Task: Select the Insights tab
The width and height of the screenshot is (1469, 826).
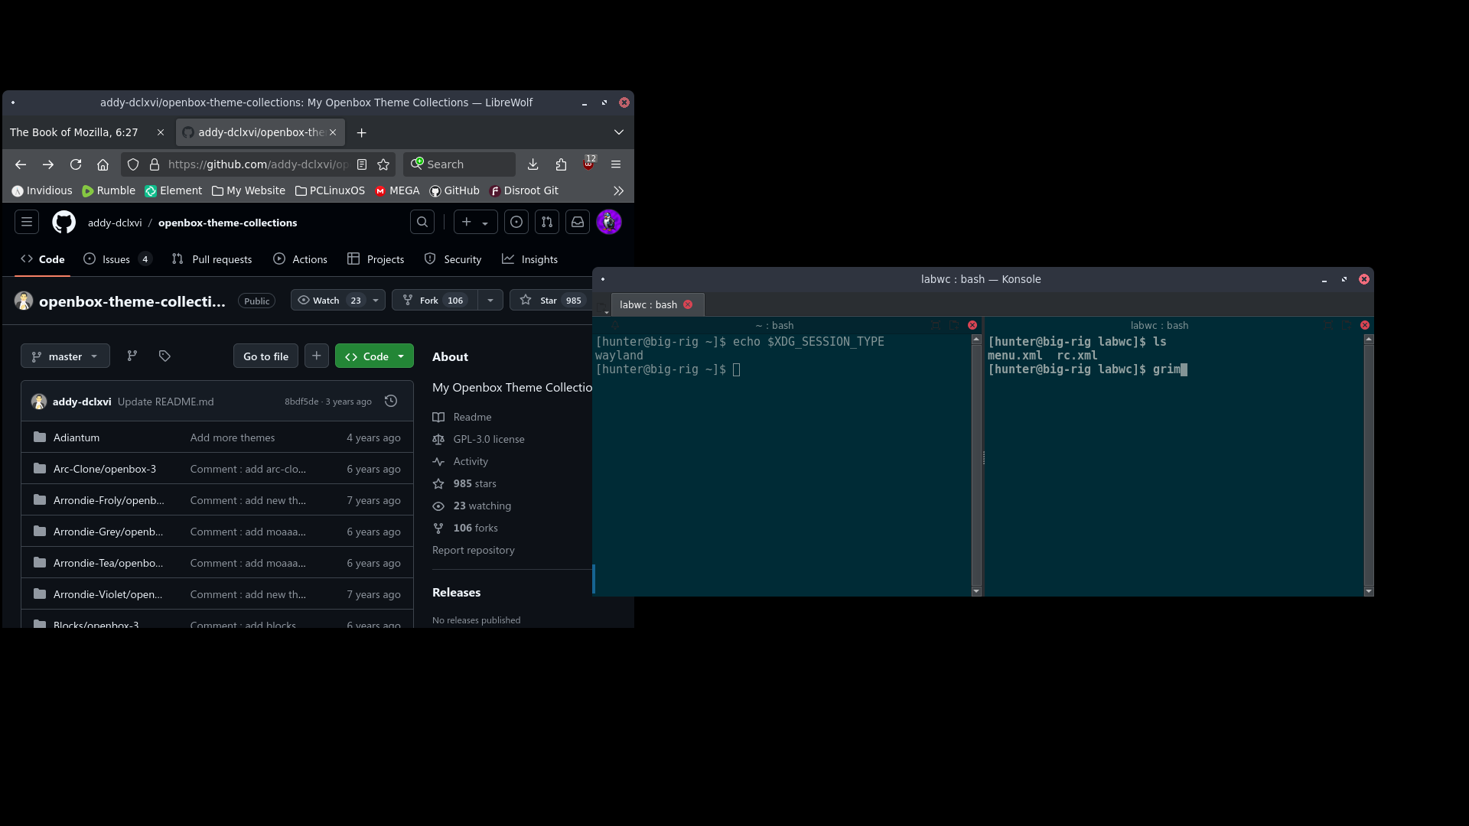Action: click(529, 259)
